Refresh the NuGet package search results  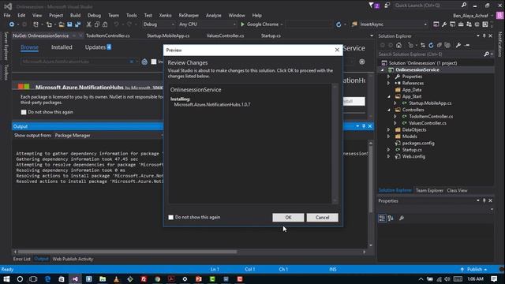pyautogui.click(x=144, y=62)
